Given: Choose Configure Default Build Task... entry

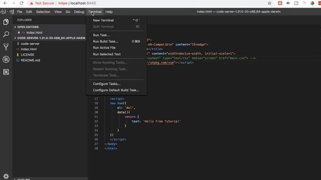Looking at the screenshot, I should pyautogui.click(x=116, y=90).
